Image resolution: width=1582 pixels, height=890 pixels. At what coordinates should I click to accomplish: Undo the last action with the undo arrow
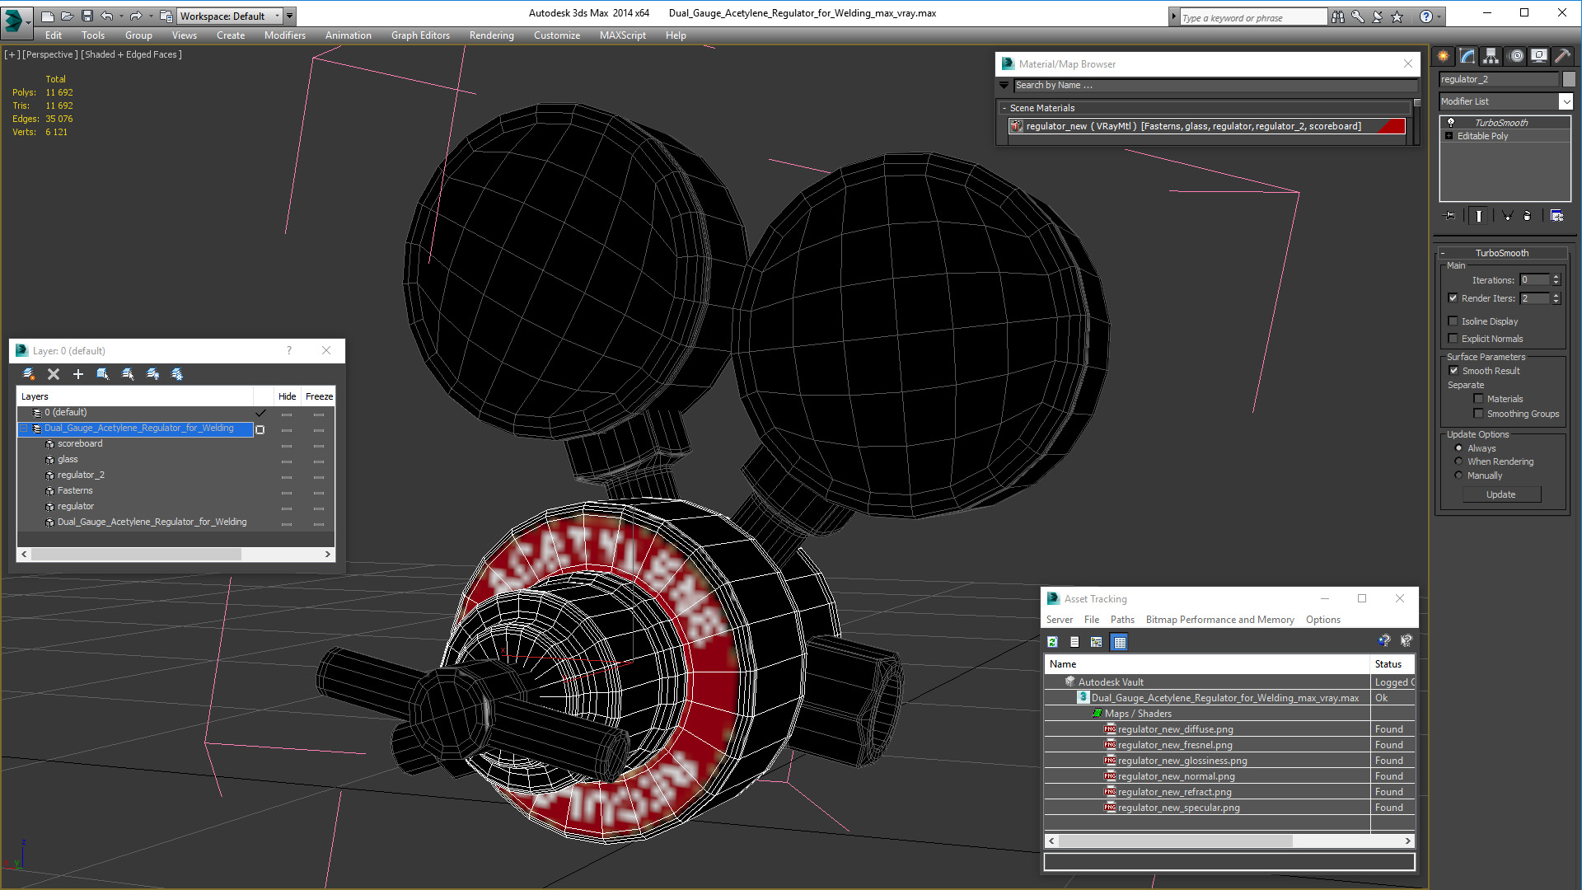click(x=106, y=16)
